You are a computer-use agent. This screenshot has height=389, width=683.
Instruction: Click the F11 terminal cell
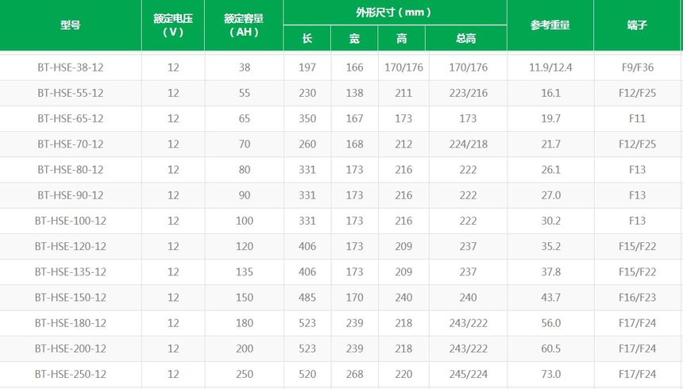tap(637, 118)
